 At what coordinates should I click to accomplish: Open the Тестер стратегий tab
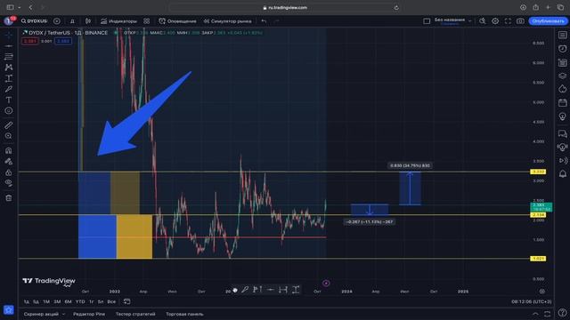[x=135, y=314]
